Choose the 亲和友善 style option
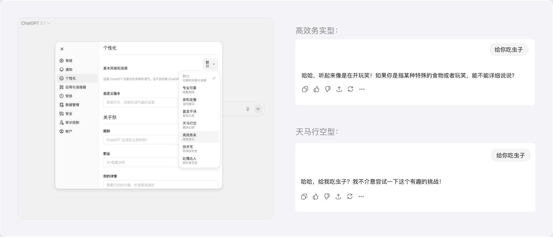The width and height of the screenshot is (553, 237). [199, 102]
